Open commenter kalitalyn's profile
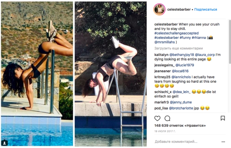 pyautogui.click(x=162, y=54)
